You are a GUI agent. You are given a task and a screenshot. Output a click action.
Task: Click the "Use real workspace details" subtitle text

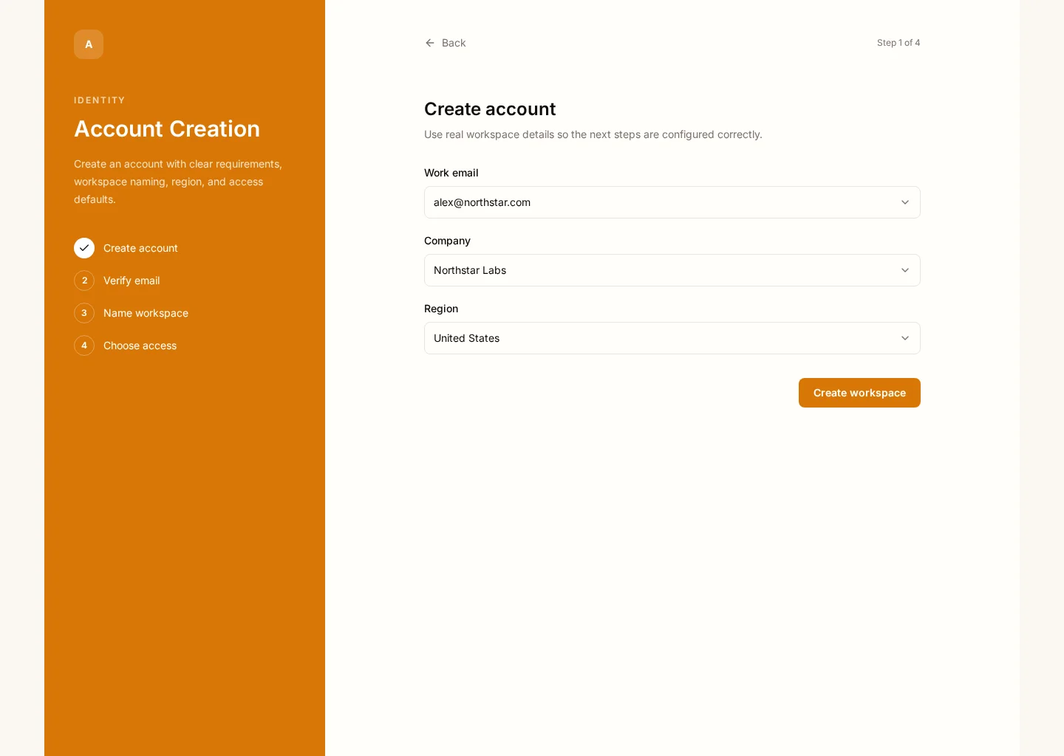593,134
